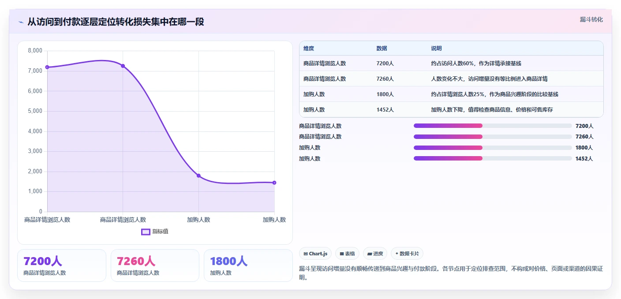Viewport: 621px width, 299px height.
Task: Click the 2,000 y-axis label
Action: pyautogui.click(x=35, y=172)
